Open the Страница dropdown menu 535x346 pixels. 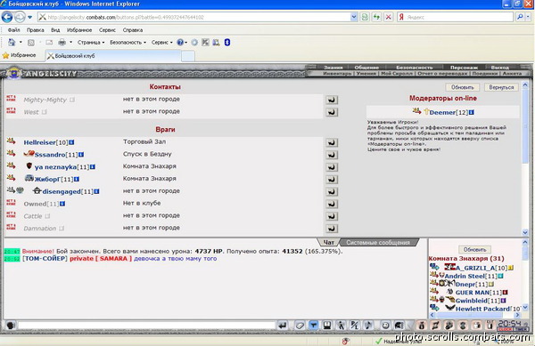91,43
